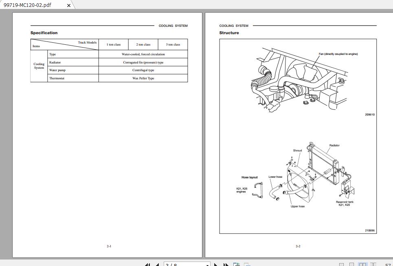Close the 99719-MC120-02.pdf tab
393x266 pixels.
(x=68, y=5)
